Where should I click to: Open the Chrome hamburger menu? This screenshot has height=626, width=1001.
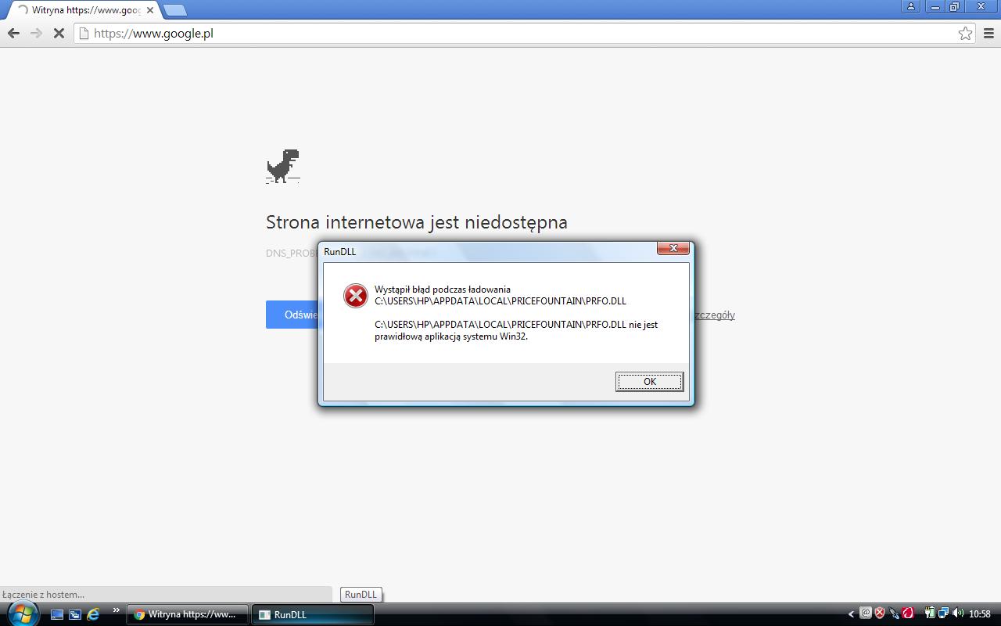(x=988, y=33)
